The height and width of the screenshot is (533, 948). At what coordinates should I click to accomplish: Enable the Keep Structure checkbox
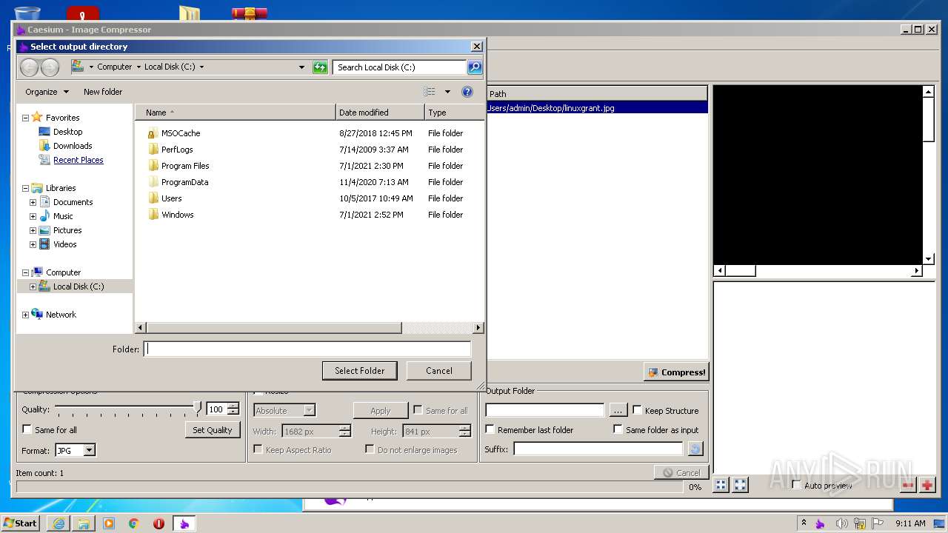click(637, 410)
